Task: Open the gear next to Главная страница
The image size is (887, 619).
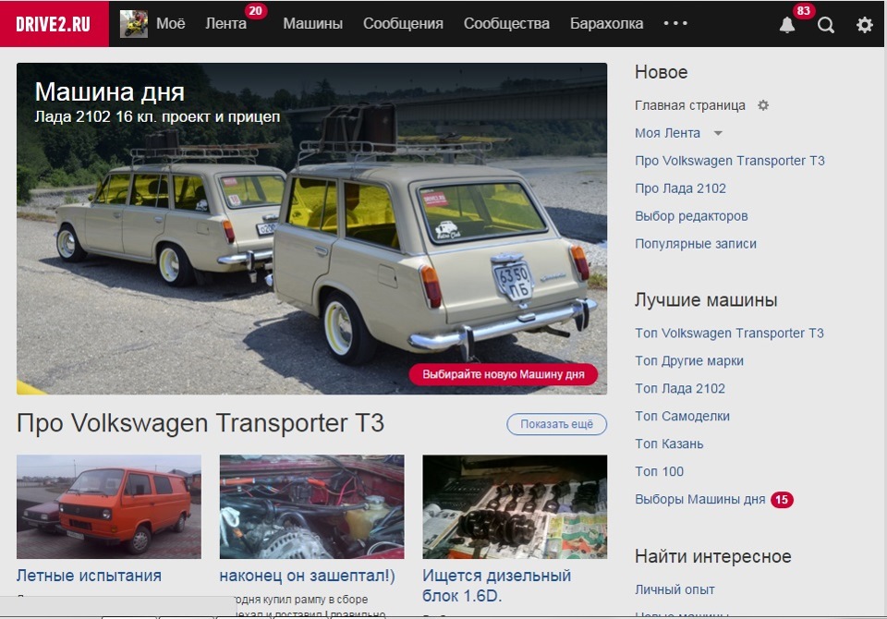Action: 763,105
